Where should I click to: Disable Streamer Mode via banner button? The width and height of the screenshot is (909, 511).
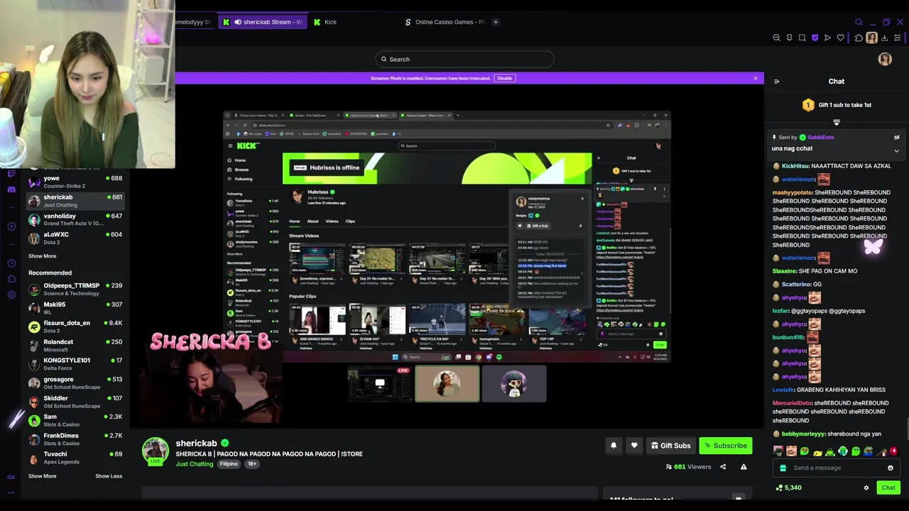point(504,78)
